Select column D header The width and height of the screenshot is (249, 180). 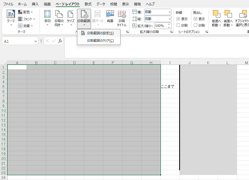[75, 63]
